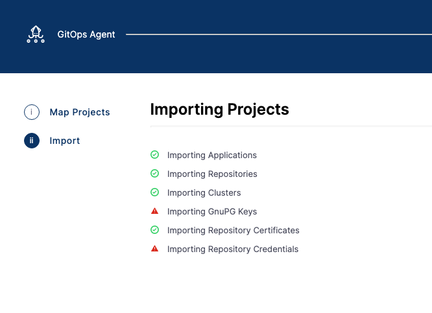Select the step i circle indicator
432x313 pixels.
point(32,112)
